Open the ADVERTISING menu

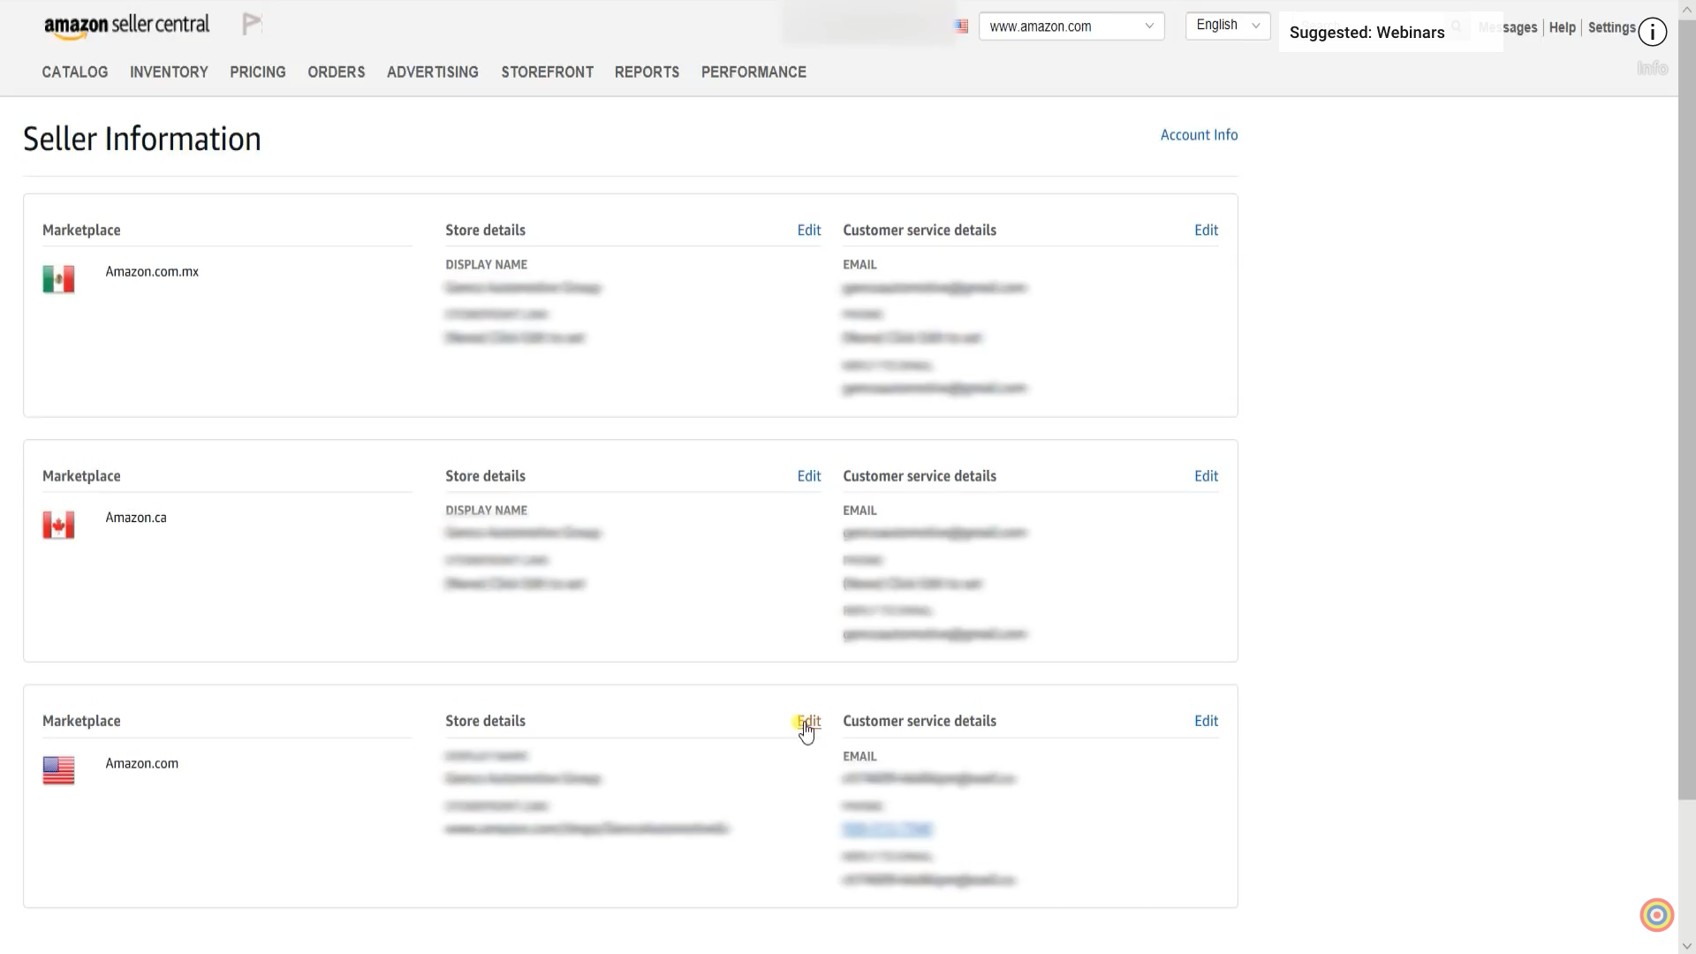click(433, 72)
